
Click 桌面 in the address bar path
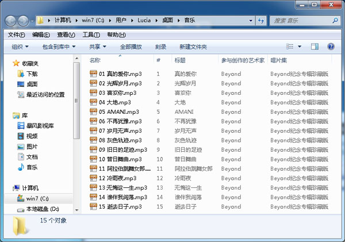[167, 21]
